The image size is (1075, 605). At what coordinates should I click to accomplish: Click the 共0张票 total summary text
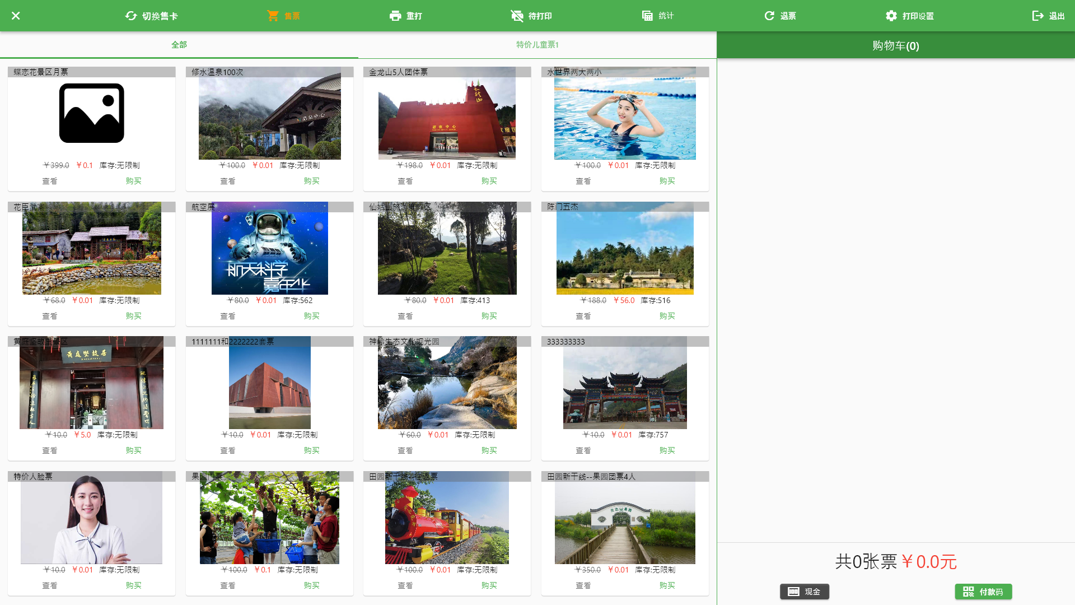pos(866,561)
